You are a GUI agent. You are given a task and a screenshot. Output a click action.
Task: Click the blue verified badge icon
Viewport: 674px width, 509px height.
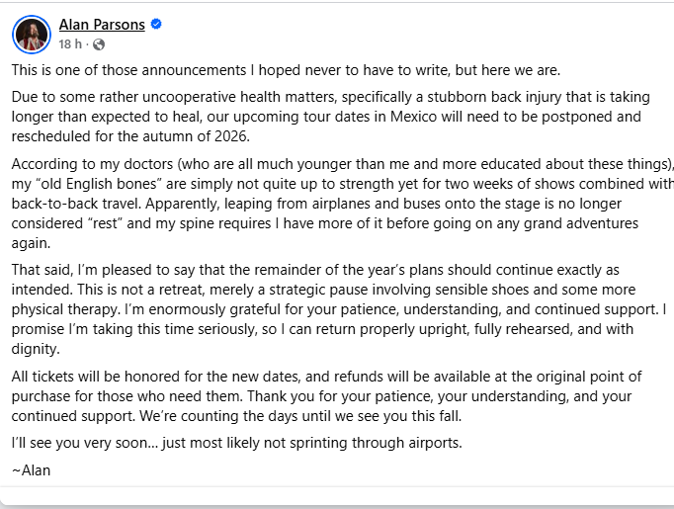(x=156, y=25)
